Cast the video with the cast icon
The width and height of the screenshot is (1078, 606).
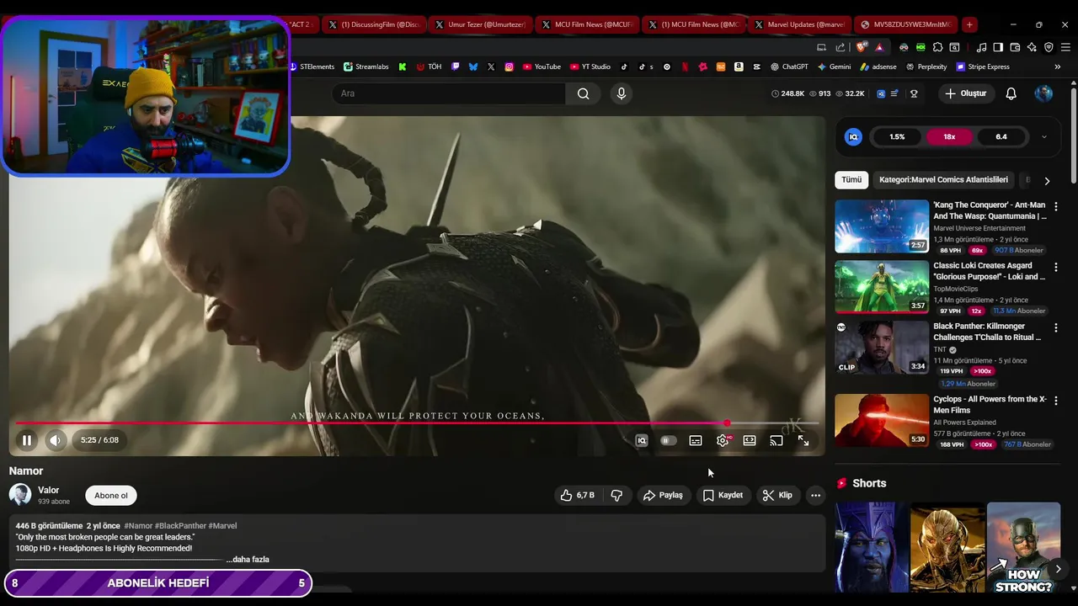[776, 440]
